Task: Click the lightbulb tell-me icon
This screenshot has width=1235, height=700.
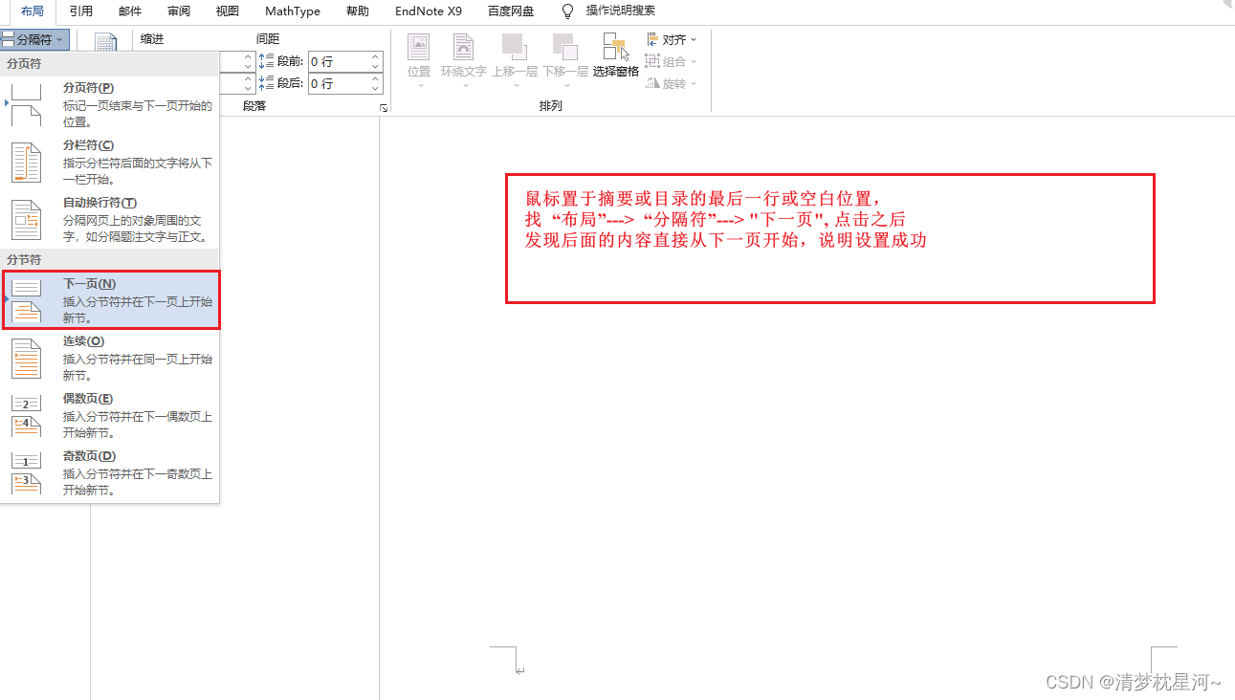Action: (568, 11)
